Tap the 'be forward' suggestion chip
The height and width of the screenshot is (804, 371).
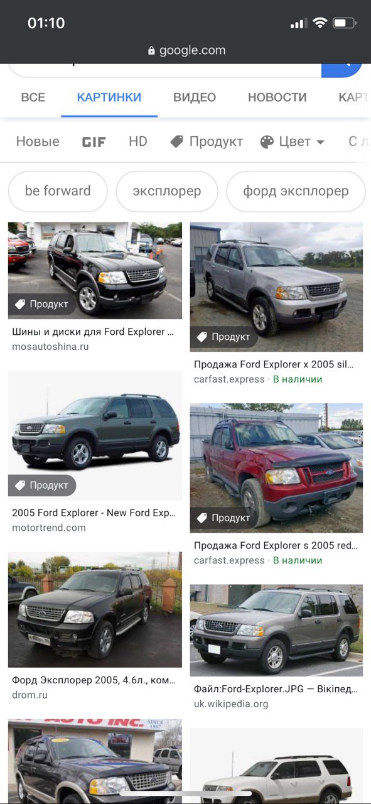58,191
